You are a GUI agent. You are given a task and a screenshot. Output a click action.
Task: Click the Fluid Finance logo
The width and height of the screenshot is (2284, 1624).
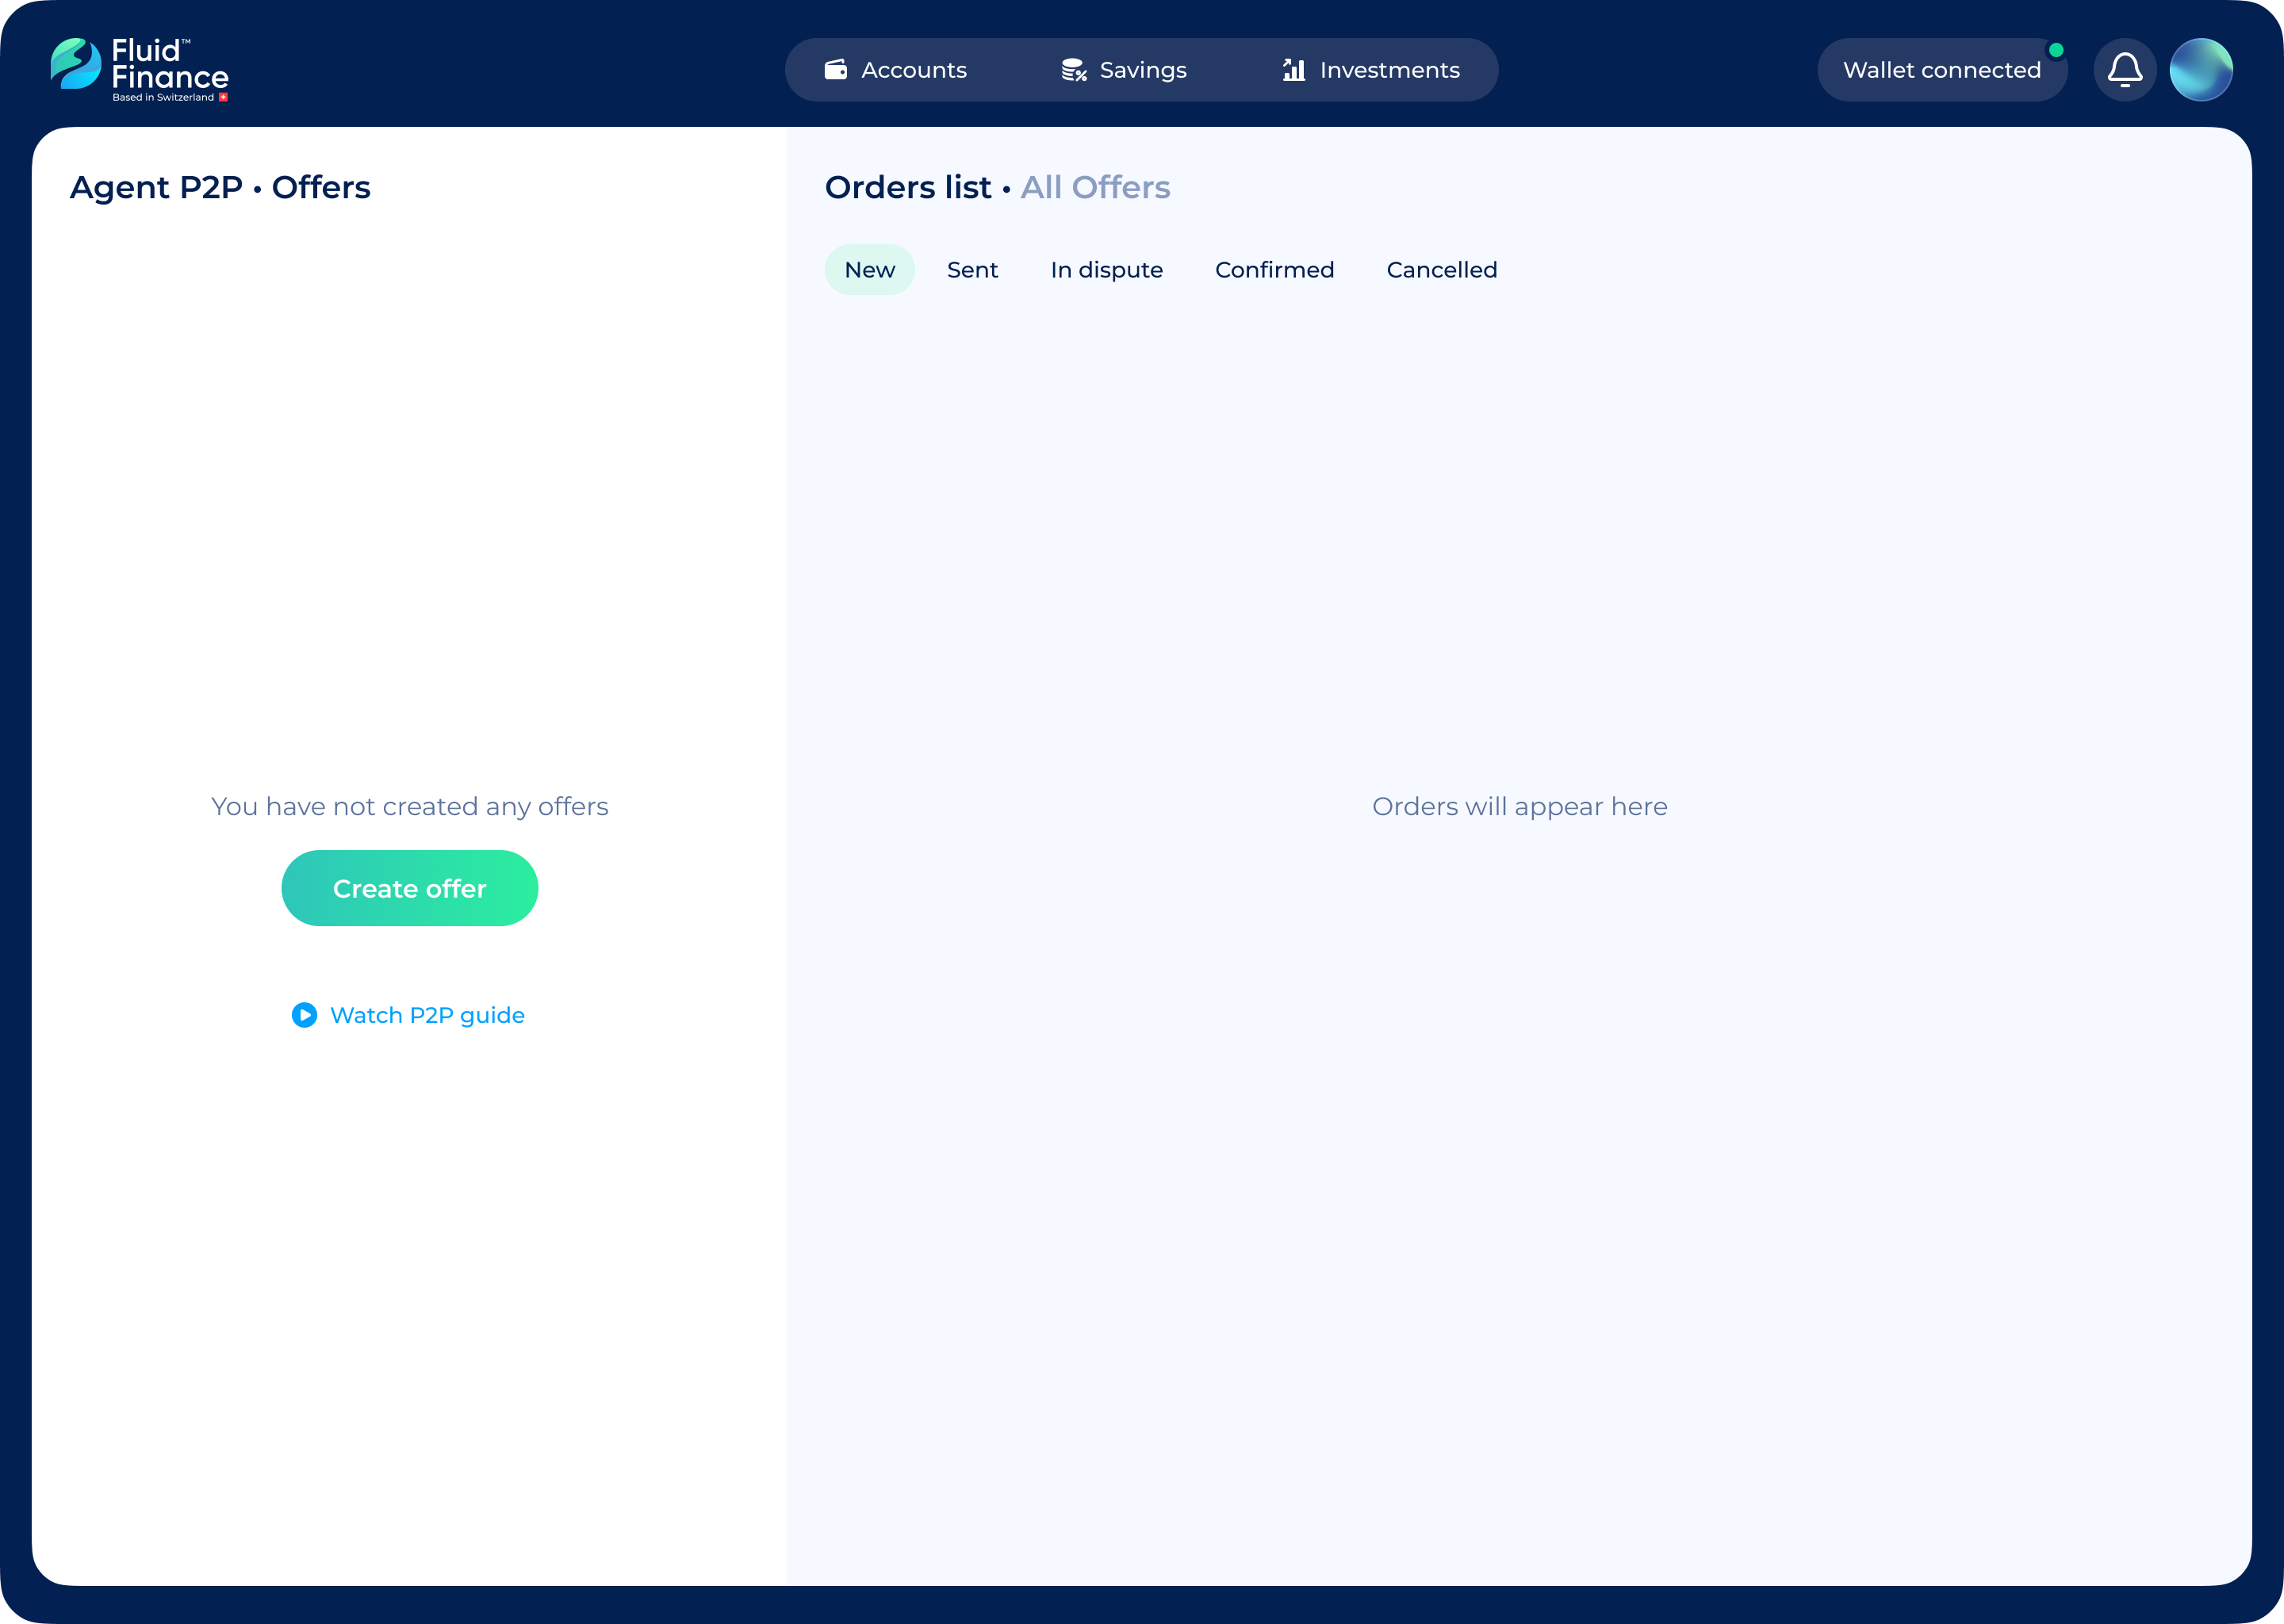click(x=139, y=70)
